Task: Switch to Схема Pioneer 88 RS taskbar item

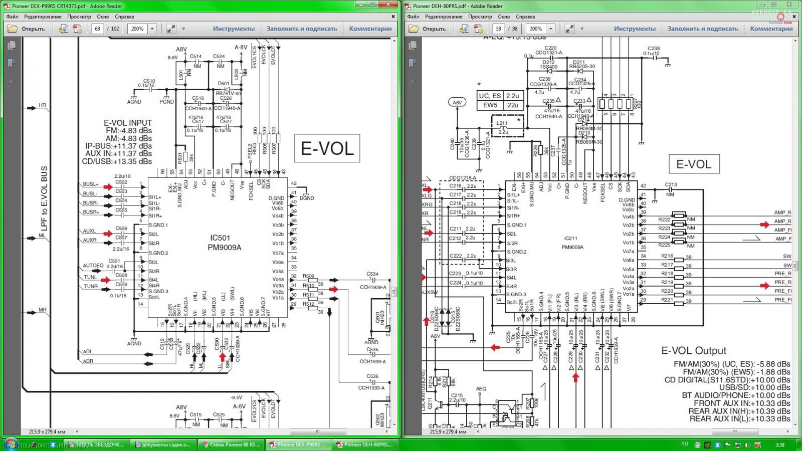Action: (231, 444)
